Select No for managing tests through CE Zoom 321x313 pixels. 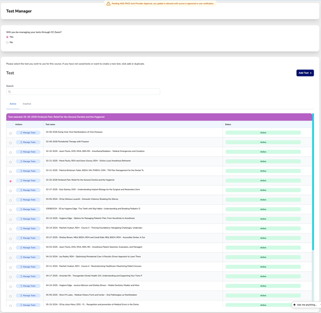(x=7, y=43)
